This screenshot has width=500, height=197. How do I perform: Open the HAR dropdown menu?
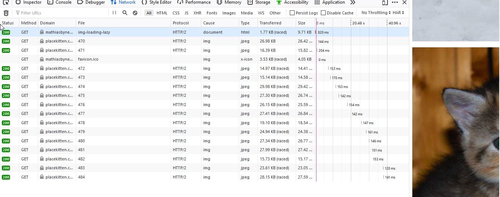398,13
